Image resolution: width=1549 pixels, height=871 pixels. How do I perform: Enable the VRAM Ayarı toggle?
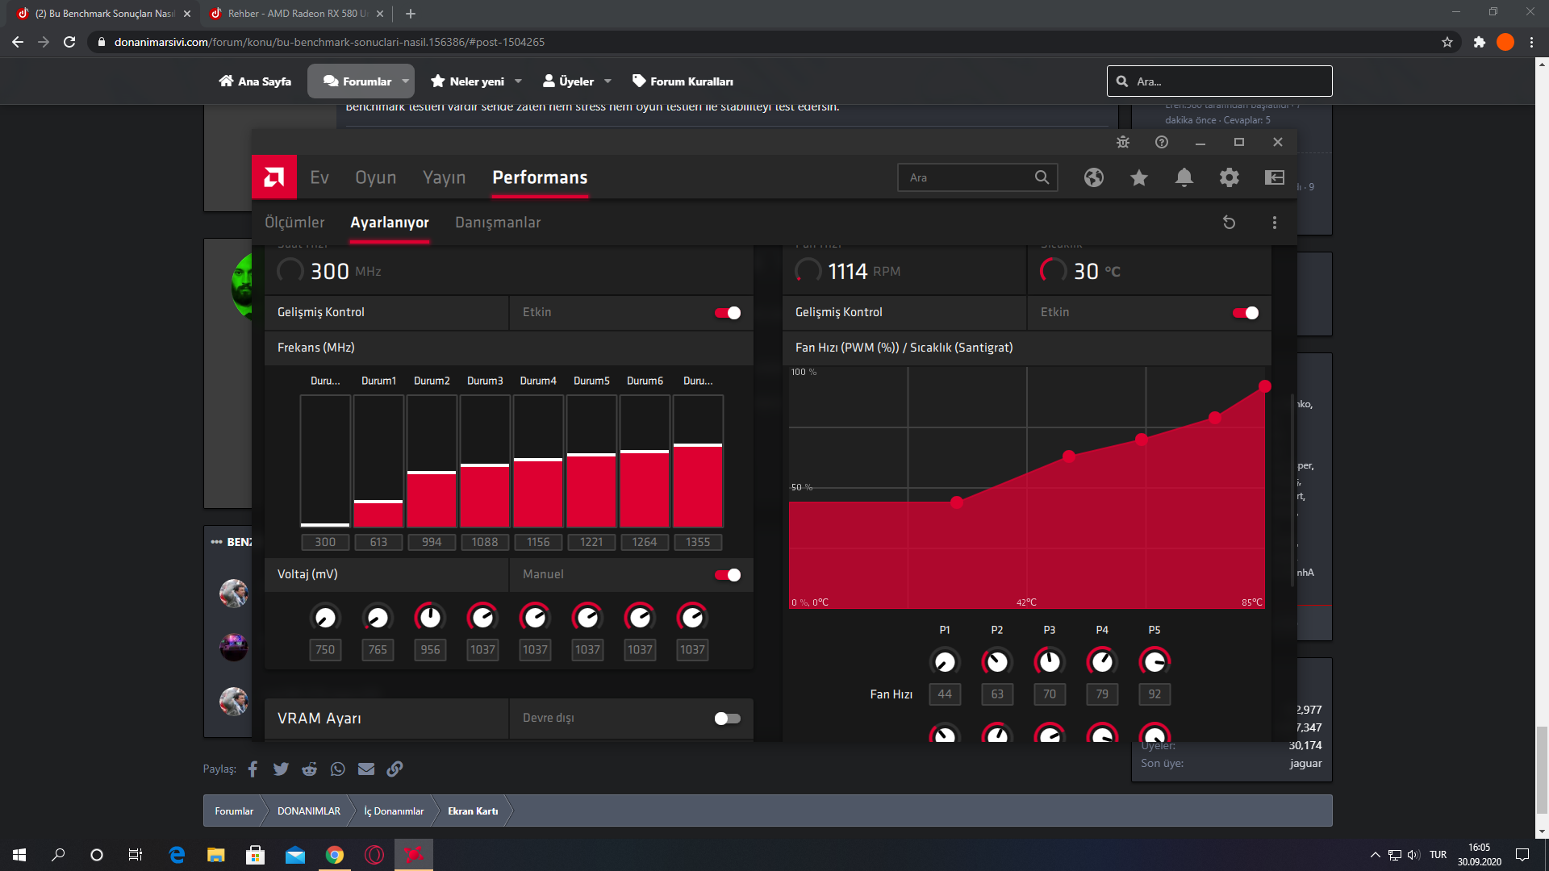click(x=727, y=719)
